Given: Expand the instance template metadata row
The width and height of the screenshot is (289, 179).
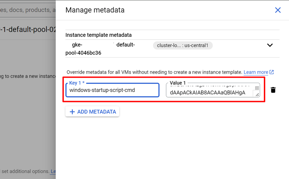Looking at the screenshot, I should [270, 45].
